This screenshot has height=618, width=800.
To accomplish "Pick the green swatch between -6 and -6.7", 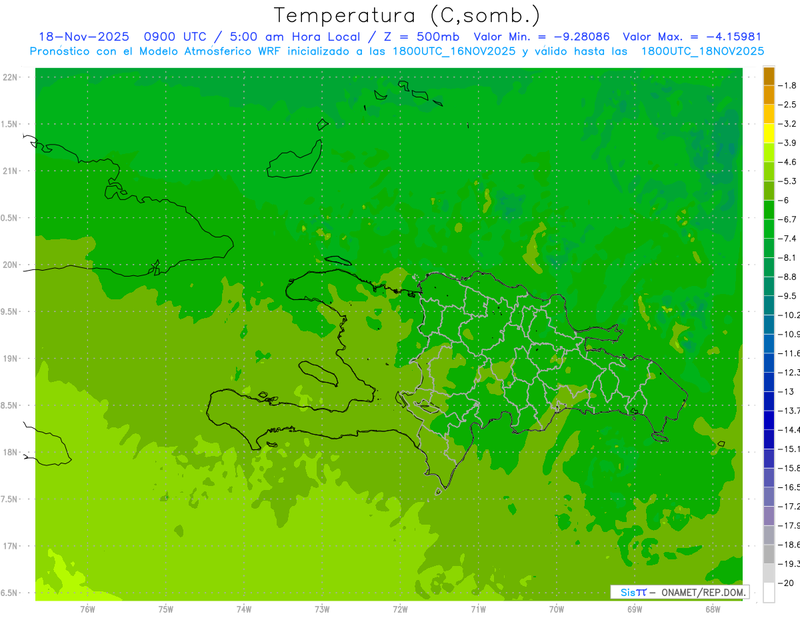I will 769,209.
